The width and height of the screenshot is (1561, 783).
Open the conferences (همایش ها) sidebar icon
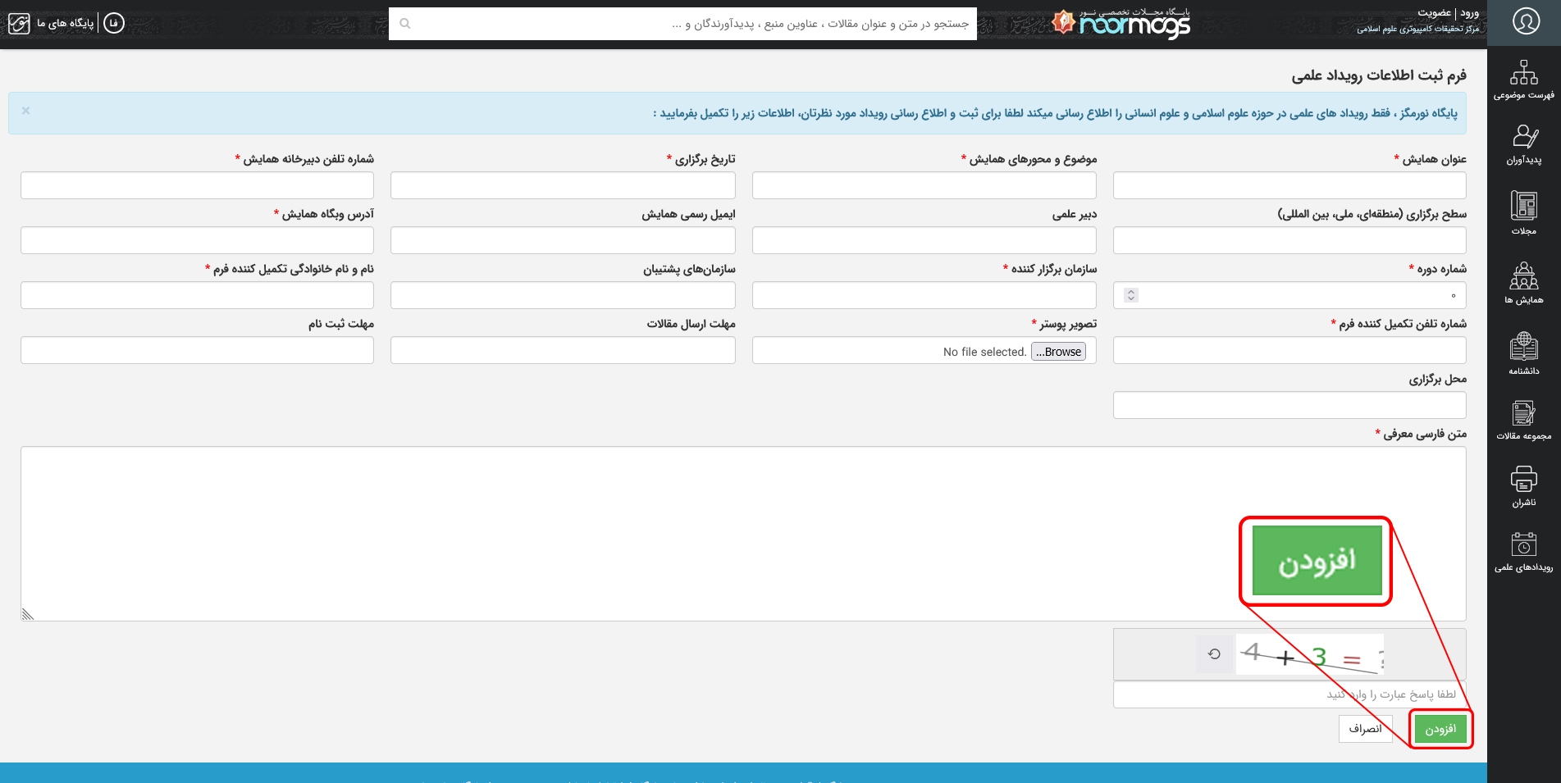pyautogui.click(x=1523, y=283)
